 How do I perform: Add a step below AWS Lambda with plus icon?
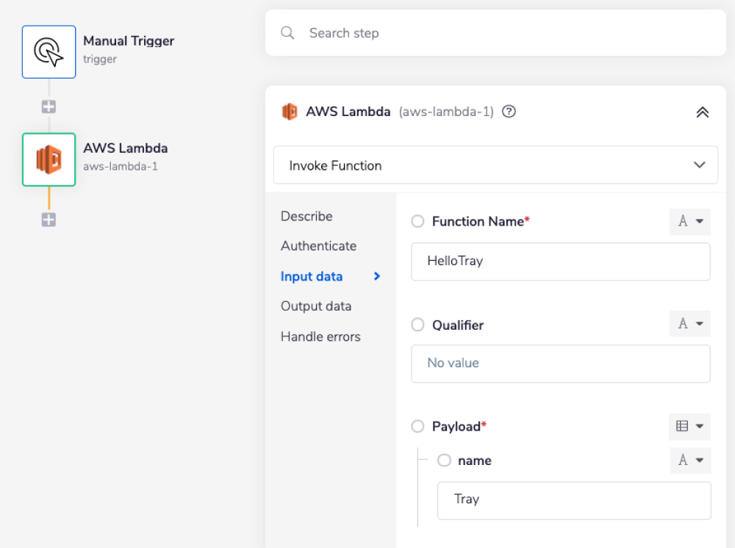(x=49, y=219)
